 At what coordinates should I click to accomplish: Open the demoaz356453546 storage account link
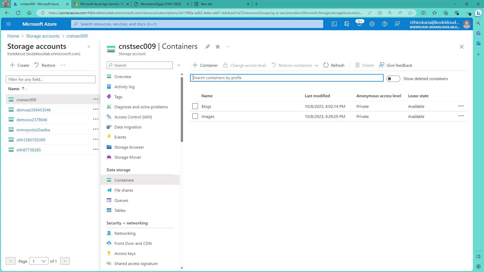(x=34, y=110)
